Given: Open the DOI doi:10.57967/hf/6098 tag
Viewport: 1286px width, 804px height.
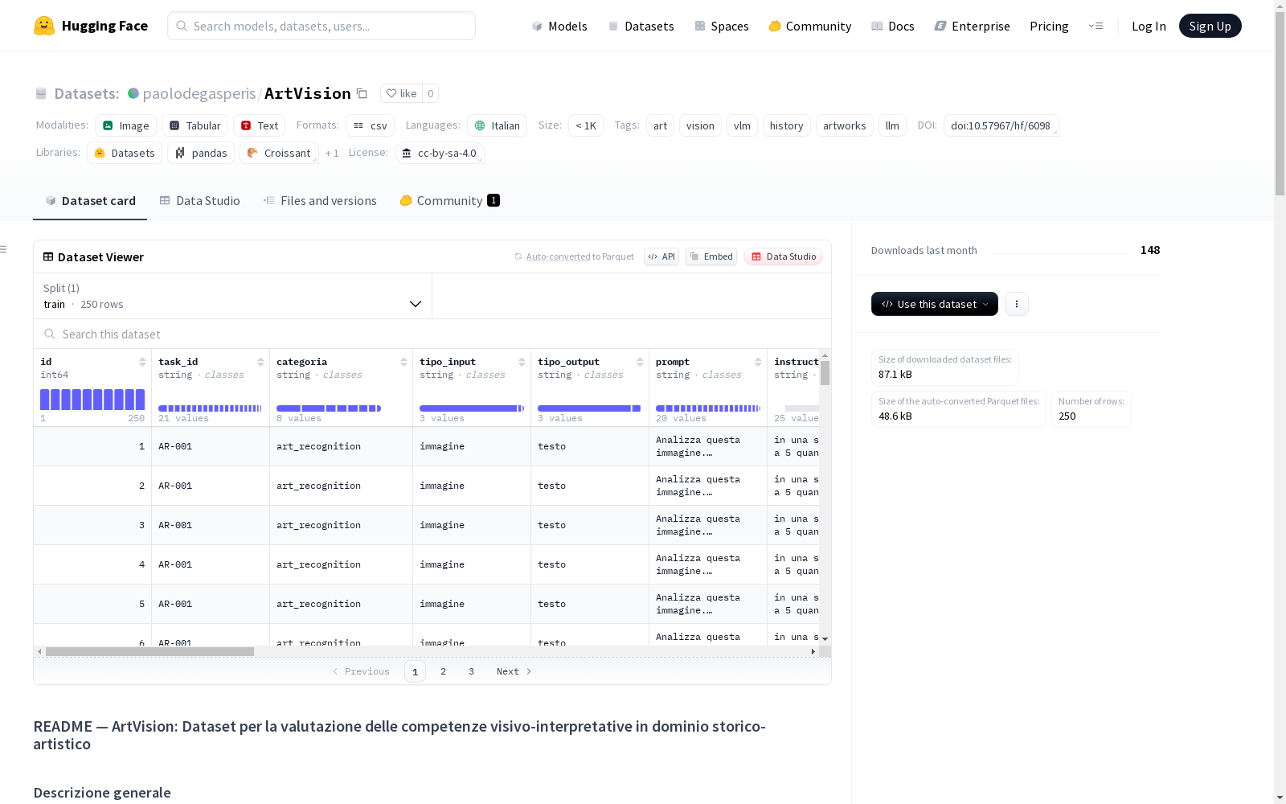Looking at the screenshot, I should point(1001,125).
